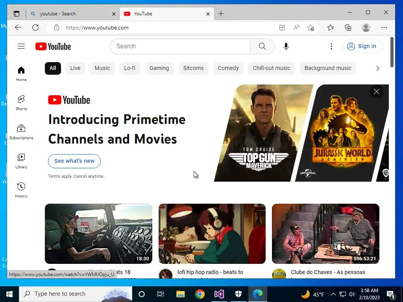View site information lock icon

[x=57, y=28]
